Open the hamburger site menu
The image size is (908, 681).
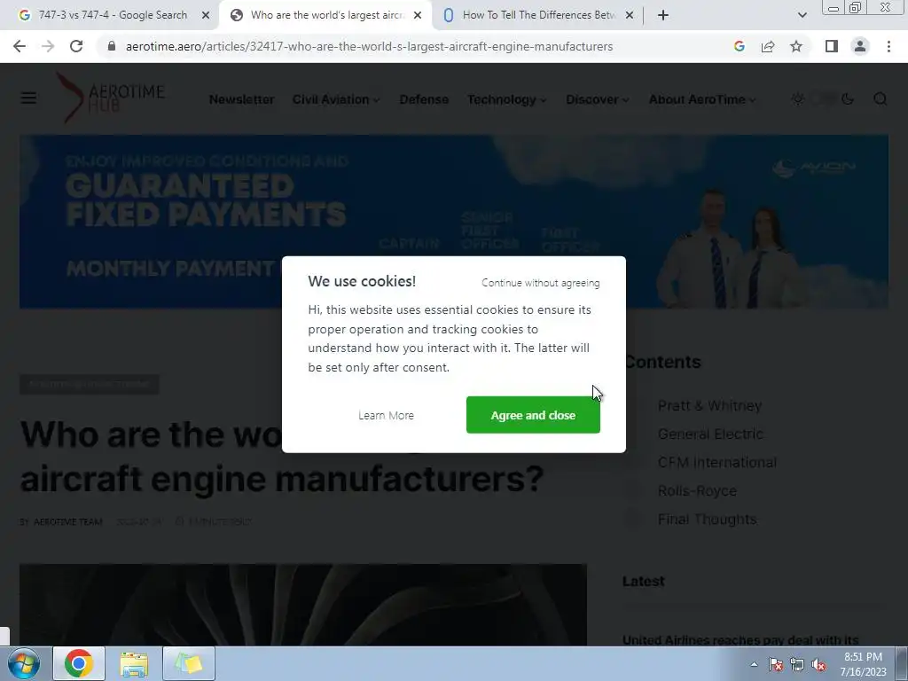coord(28,98)
